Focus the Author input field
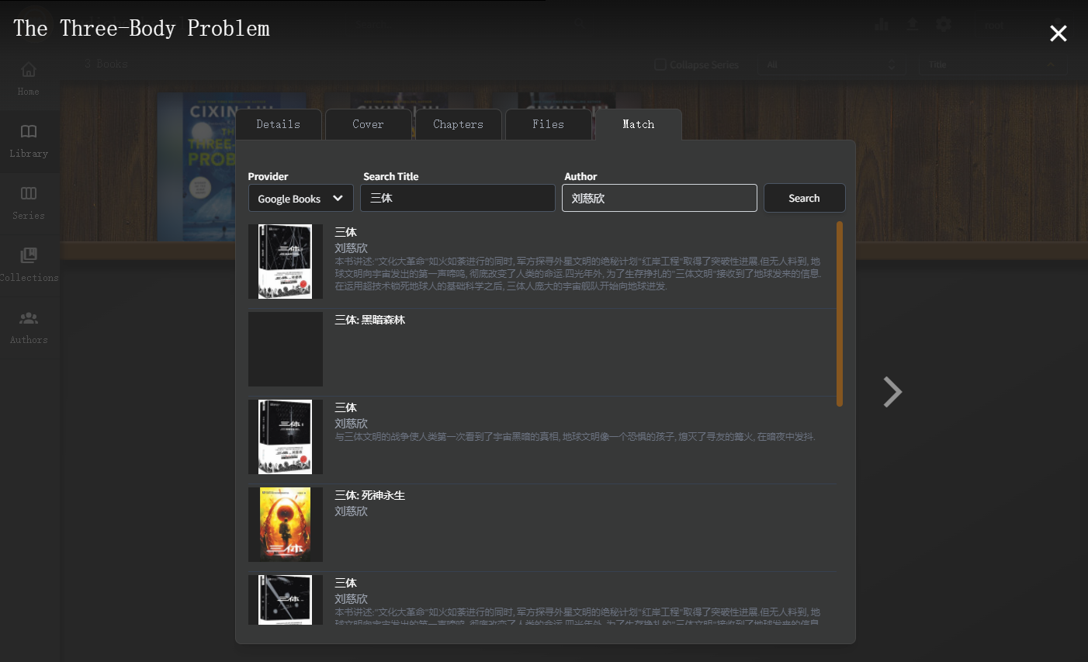Screen dimensions: 1088x662 pos(660,198)
